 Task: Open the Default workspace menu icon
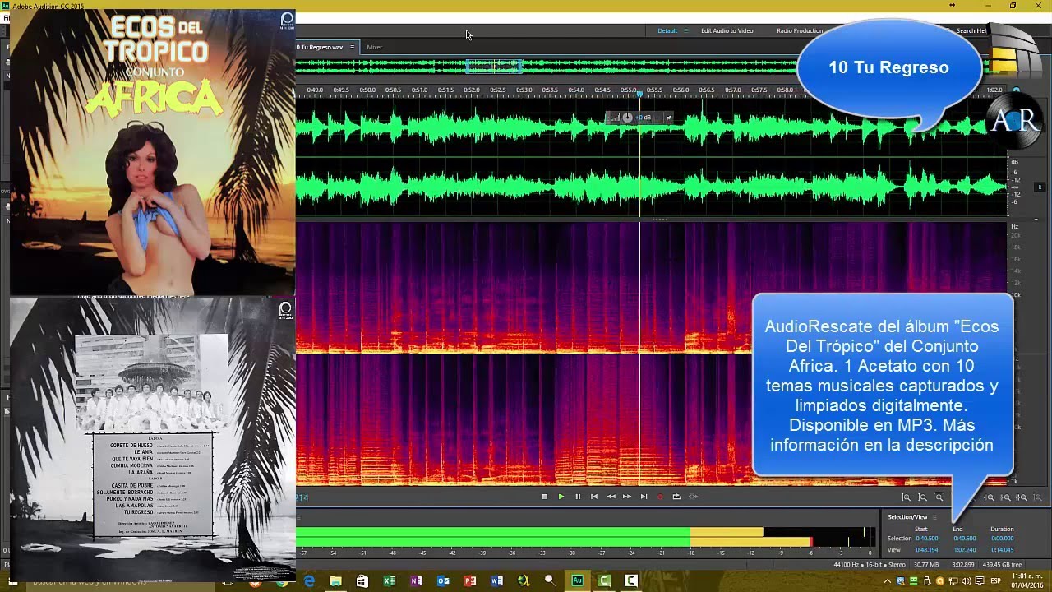686,31
